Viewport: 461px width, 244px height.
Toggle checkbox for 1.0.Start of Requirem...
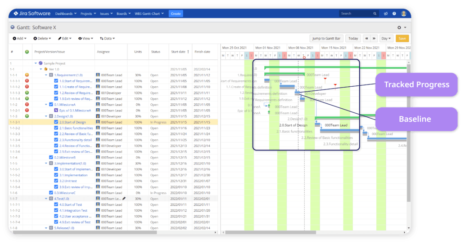[56, 81]
